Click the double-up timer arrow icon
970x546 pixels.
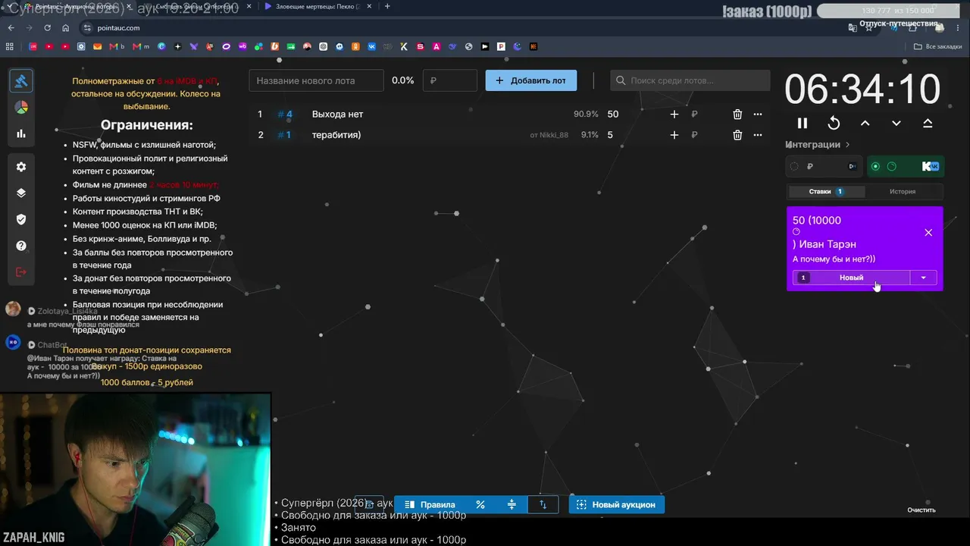point(928,123)
